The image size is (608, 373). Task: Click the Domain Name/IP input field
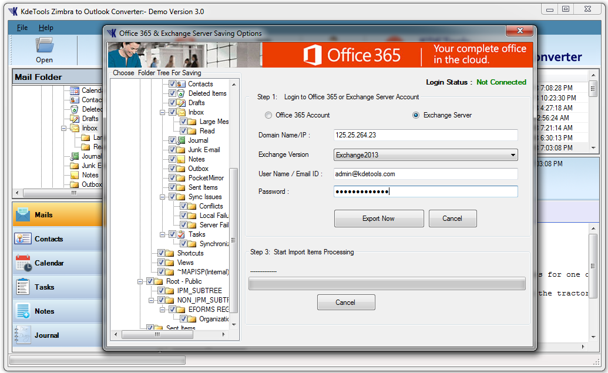coord(425,135)
